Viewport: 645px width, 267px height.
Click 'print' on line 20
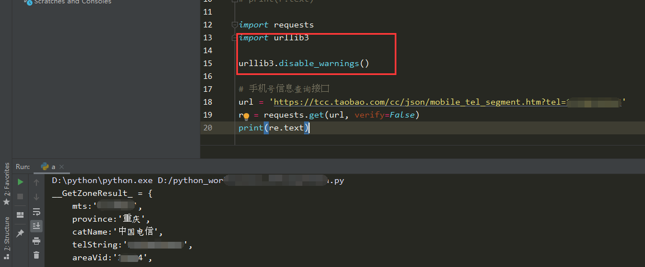[x=251, y=128]
